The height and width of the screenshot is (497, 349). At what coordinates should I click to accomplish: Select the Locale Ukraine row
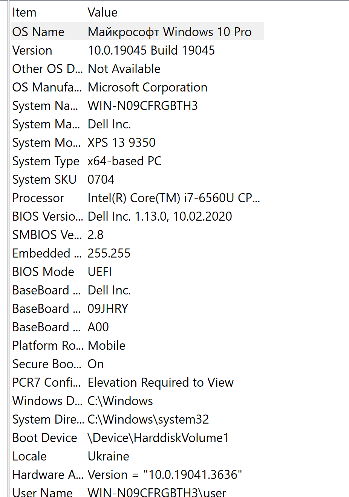coord(138,456)
